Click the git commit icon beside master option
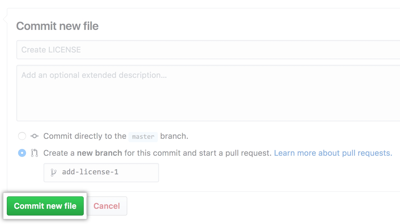400x224 pixels. point(35,136)
